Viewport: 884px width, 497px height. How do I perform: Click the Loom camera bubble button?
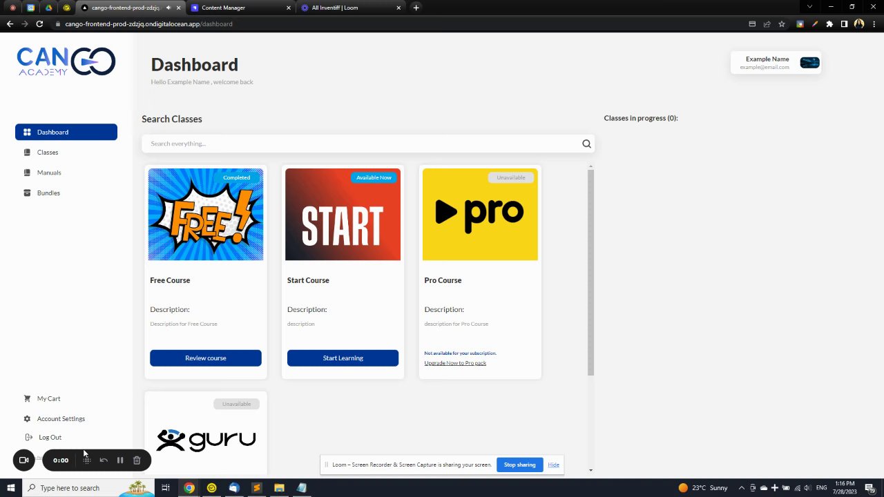(23, 460)
